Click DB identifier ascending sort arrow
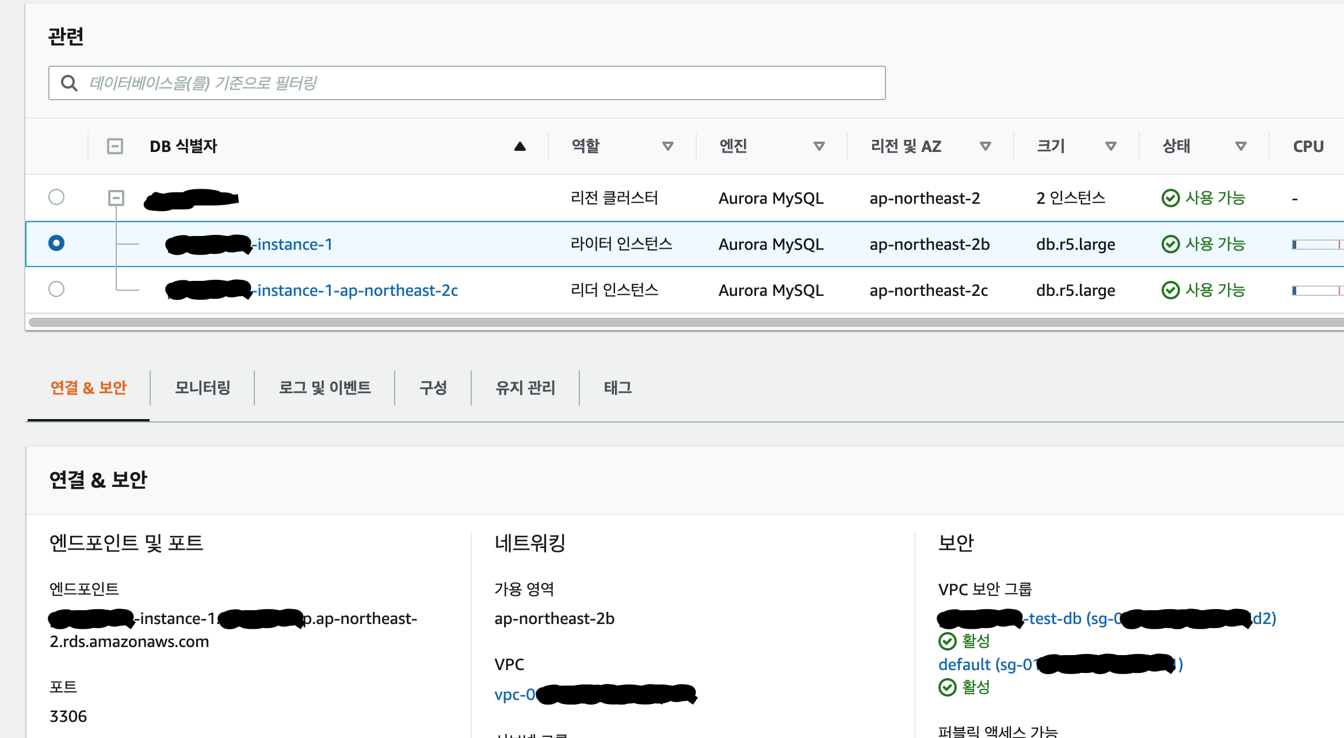The height and width of the screenshot is (738, 1344). pos(520,146)
